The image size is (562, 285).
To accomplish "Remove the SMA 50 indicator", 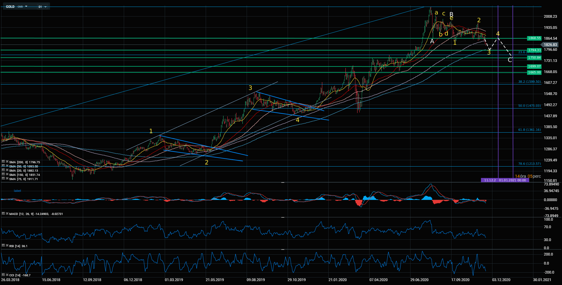I will (7, 166).
